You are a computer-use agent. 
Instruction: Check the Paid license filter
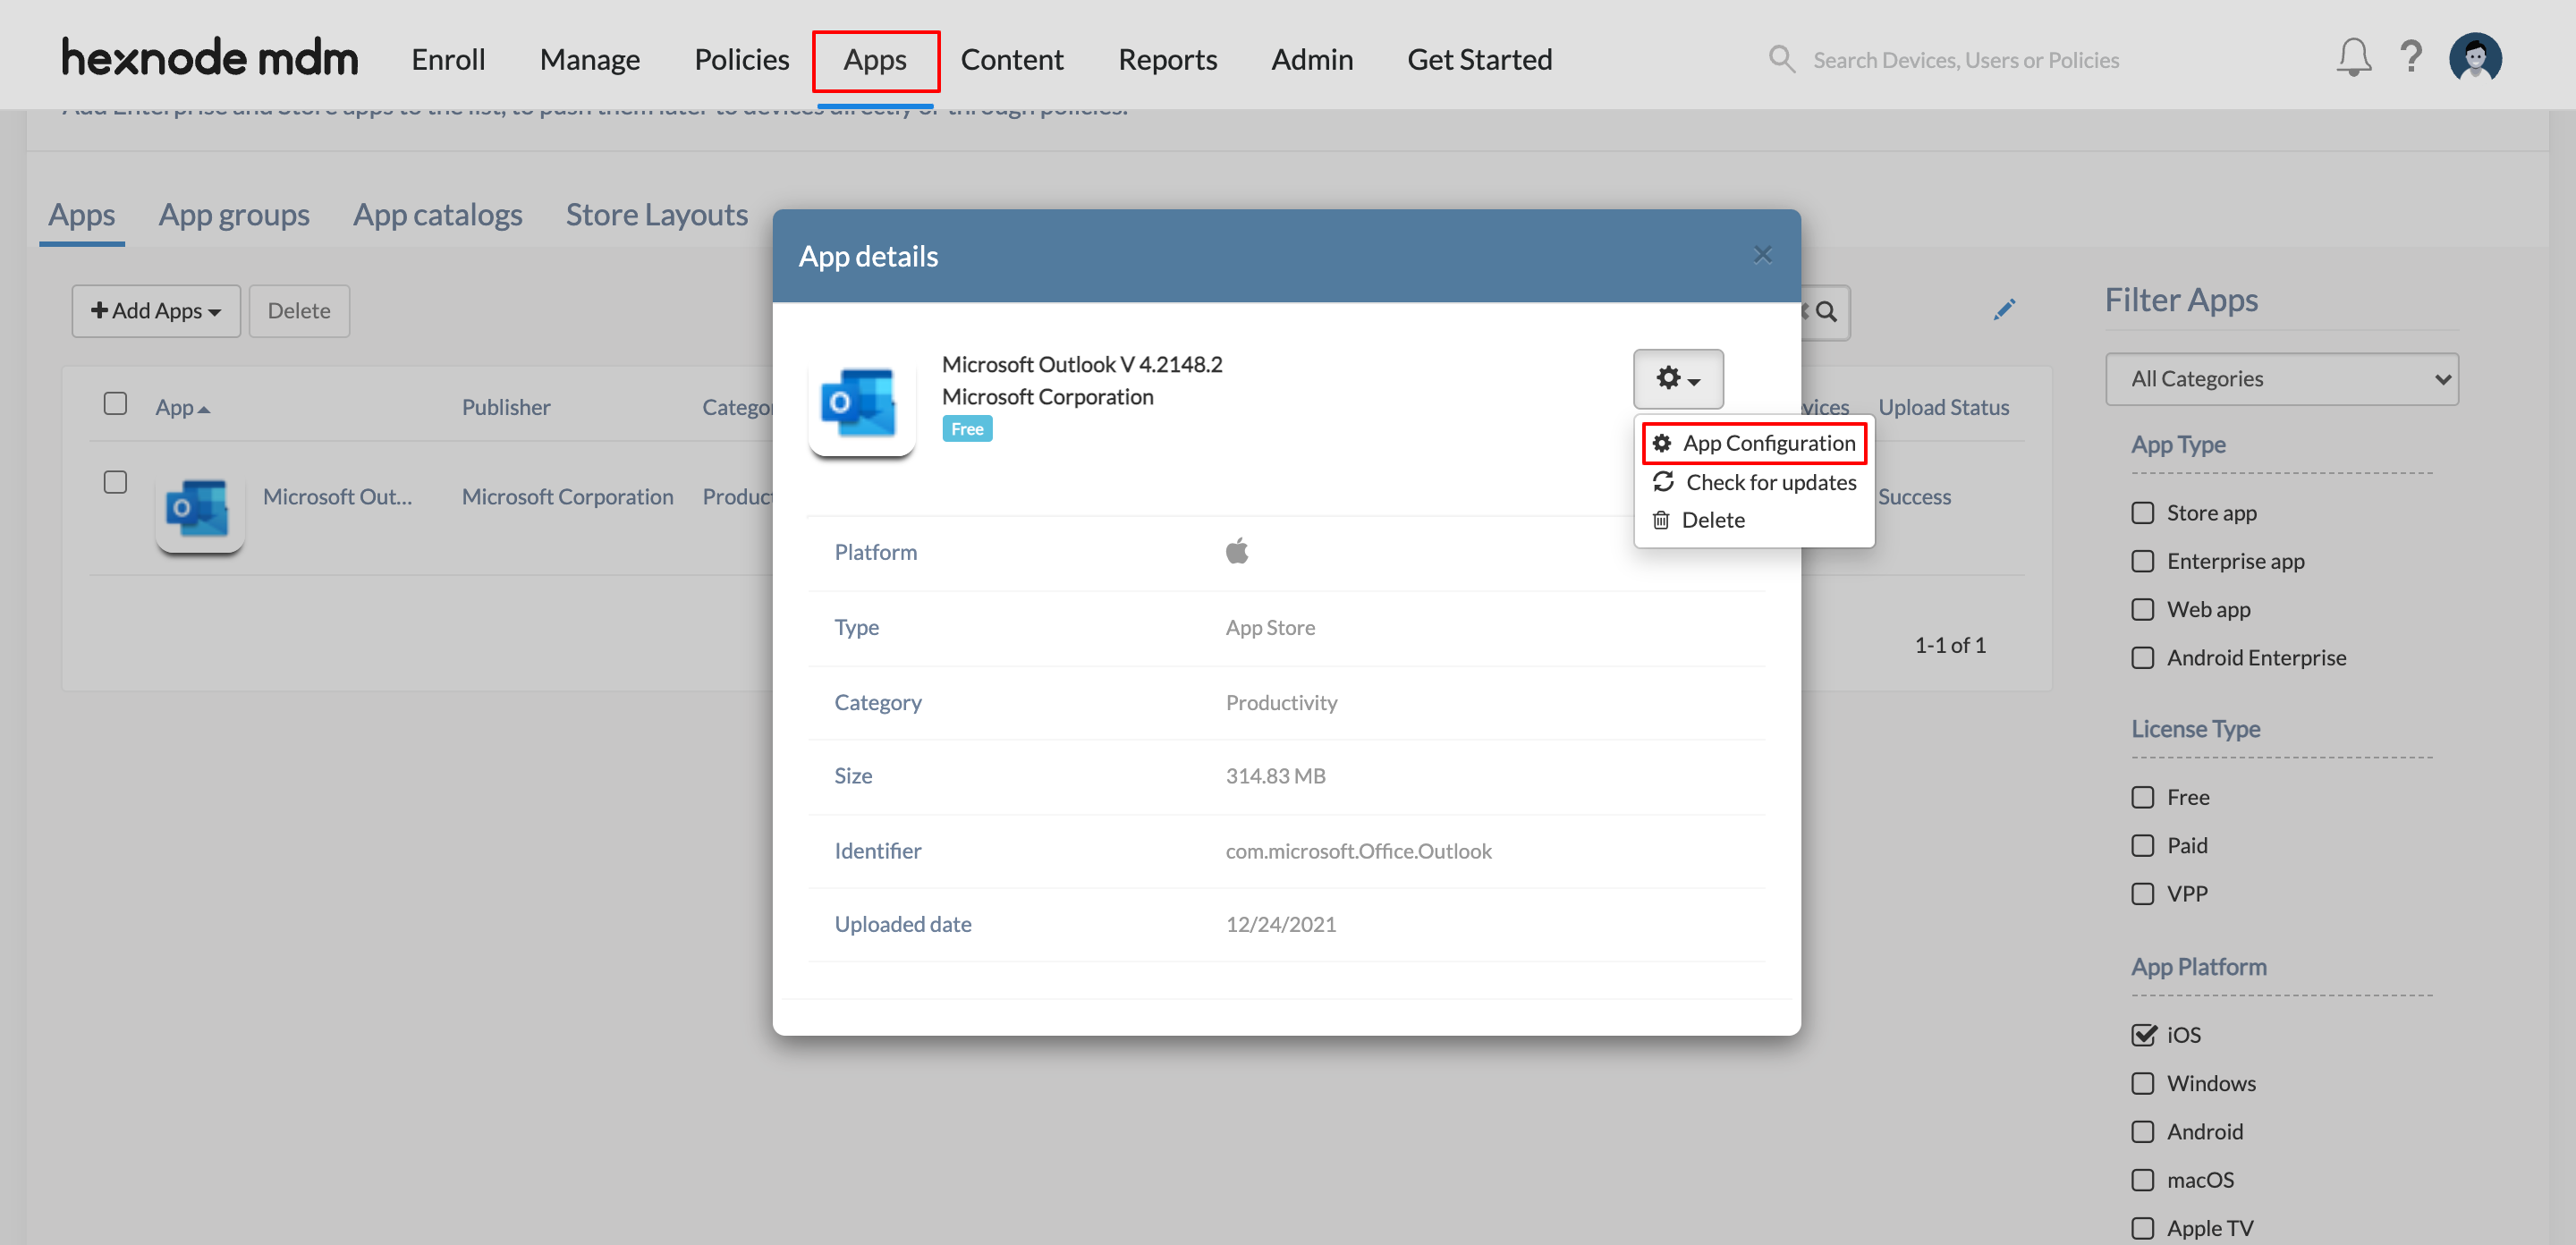(2142, 845)
